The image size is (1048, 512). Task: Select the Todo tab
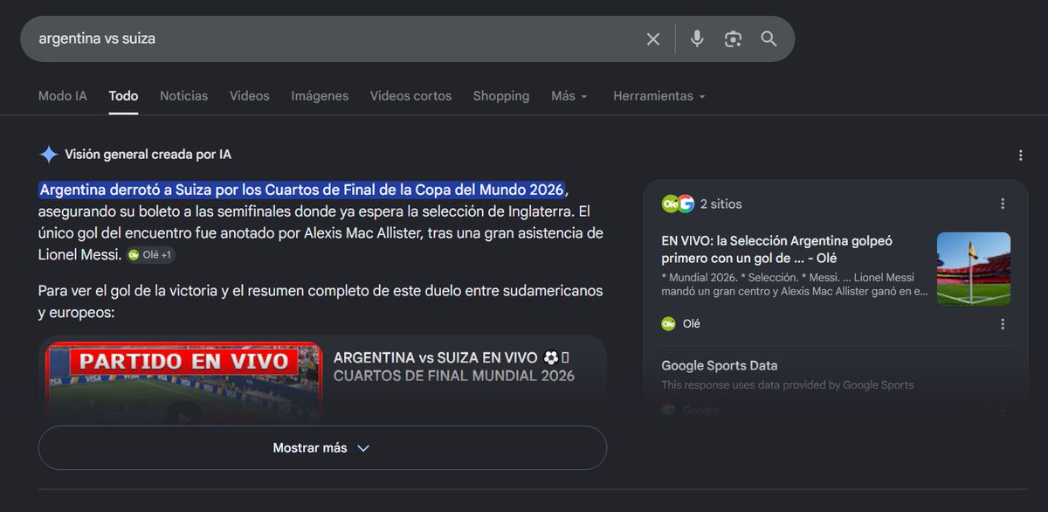123,96
